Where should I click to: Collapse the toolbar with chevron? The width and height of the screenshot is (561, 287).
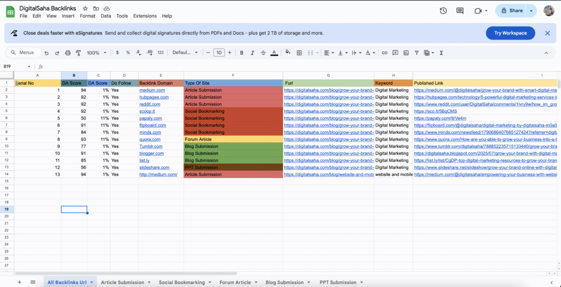point(546,53)
